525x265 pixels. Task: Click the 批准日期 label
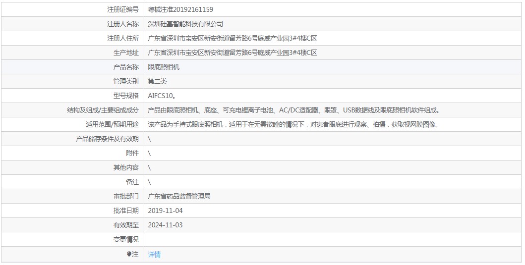click(126, 211)
